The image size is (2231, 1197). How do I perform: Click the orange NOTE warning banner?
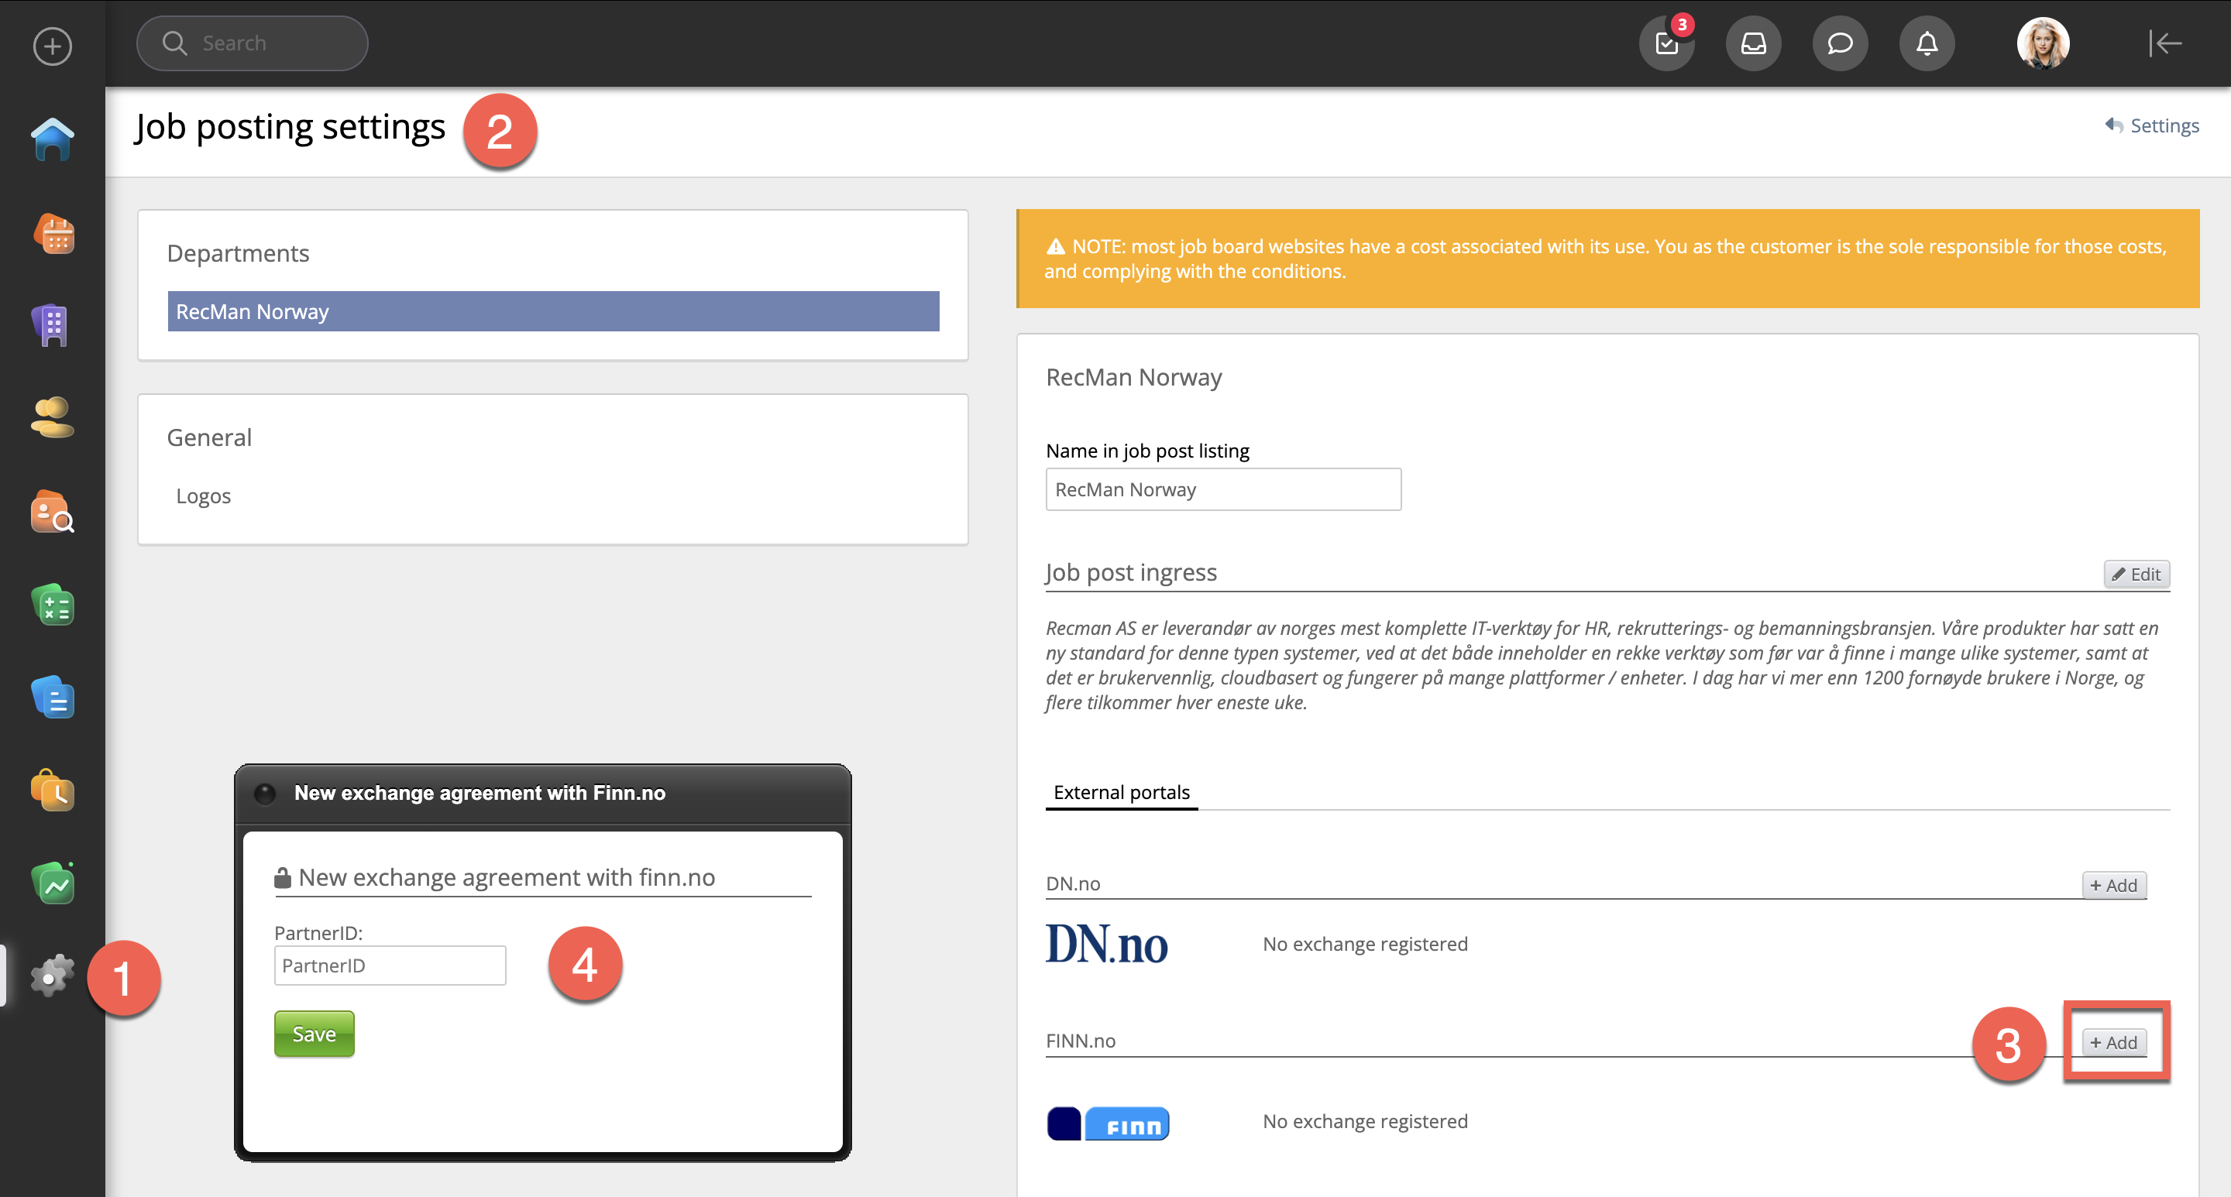click(1608, 258)
